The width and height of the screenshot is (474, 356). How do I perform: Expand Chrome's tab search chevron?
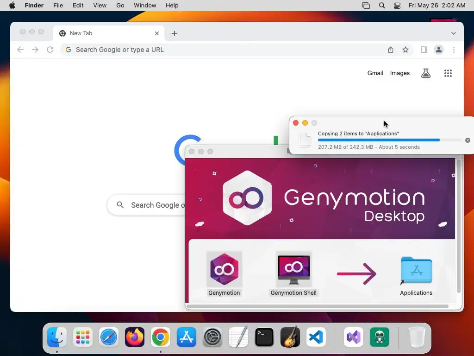click(454, 33)
